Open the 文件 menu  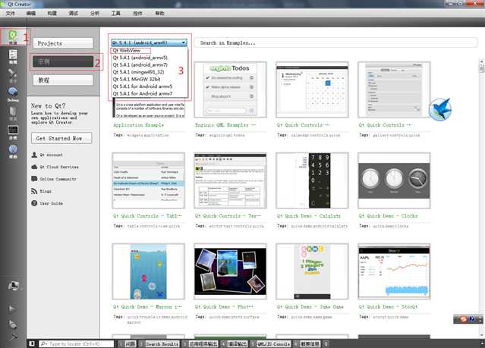[11, 14]
